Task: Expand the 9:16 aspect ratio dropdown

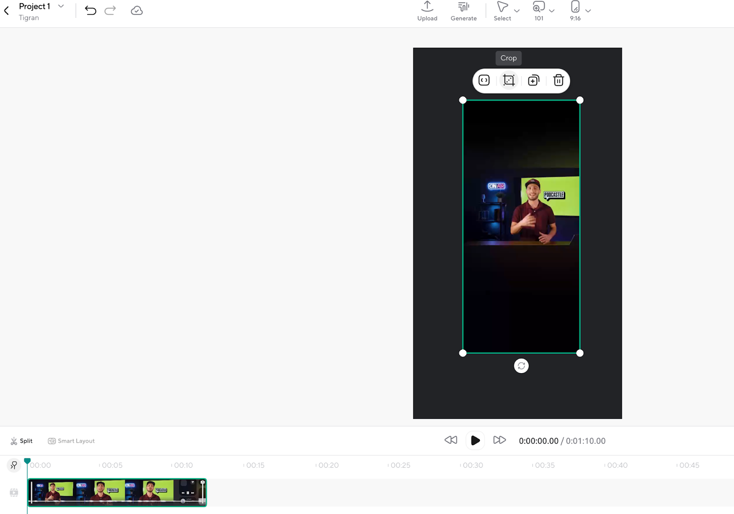Action: 588,11
